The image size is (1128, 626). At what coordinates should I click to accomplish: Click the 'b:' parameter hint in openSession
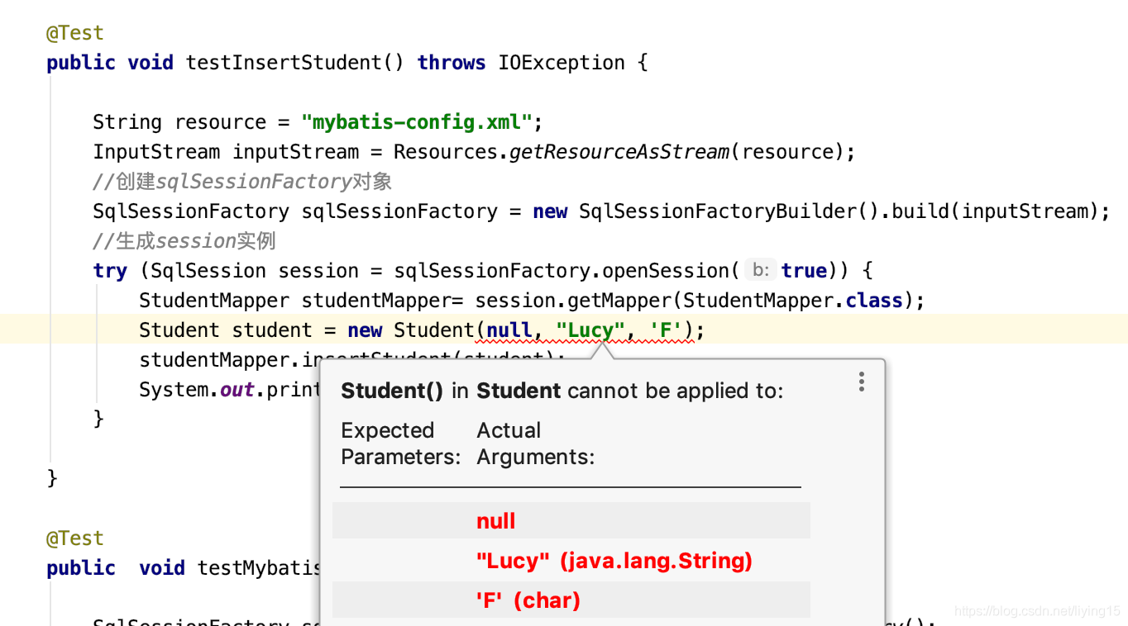tap(762, 270)
